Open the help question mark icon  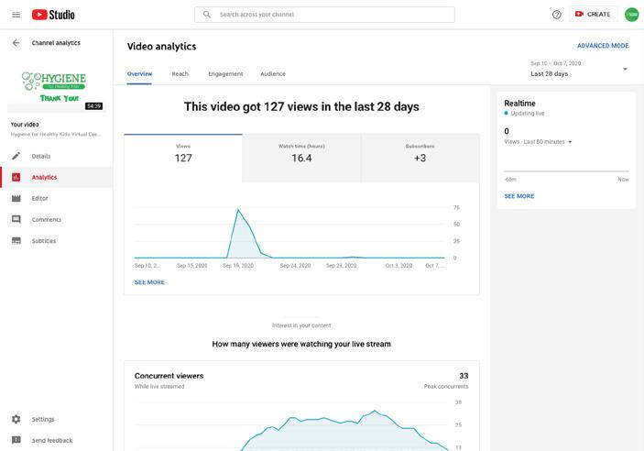[x=557, y=15]
